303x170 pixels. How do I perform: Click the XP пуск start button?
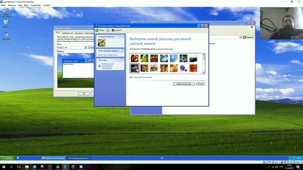7,158
